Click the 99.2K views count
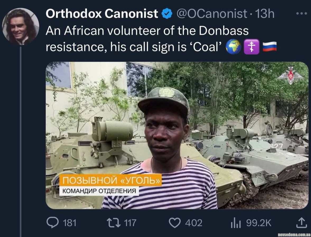Screen dimensions: 311x237 pos(259,223)
